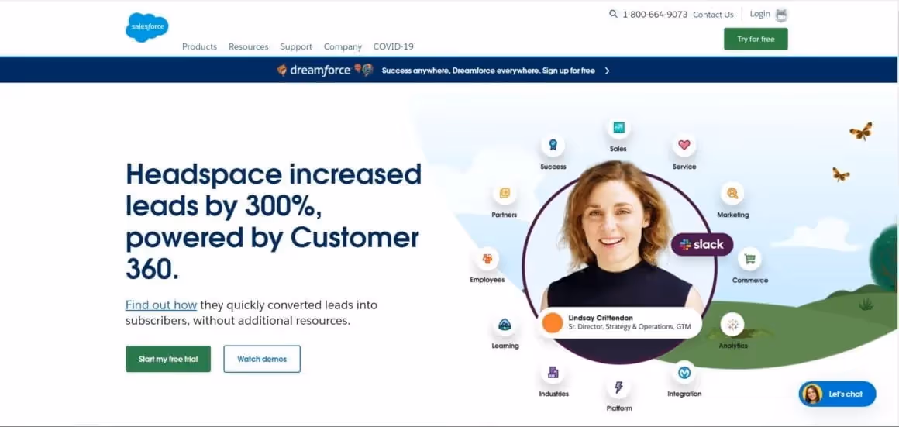The height and width of the screenshot is (427, 899).
Task: Select the Learning Trailhead icon
Action: click(x=505, y=325)
